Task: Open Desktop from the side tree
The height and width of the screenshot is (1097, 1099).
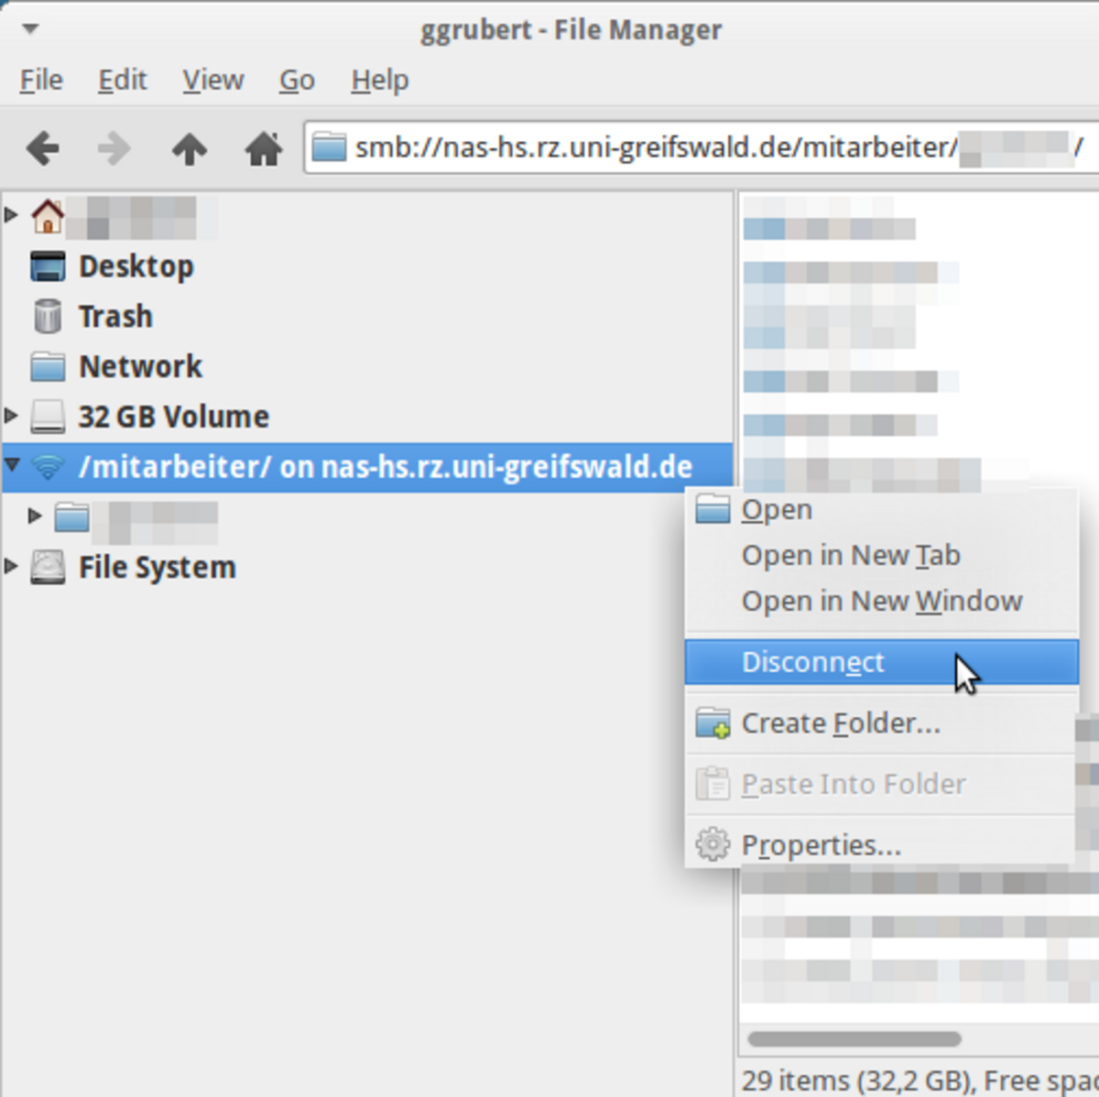Action: tap(136, 266)
